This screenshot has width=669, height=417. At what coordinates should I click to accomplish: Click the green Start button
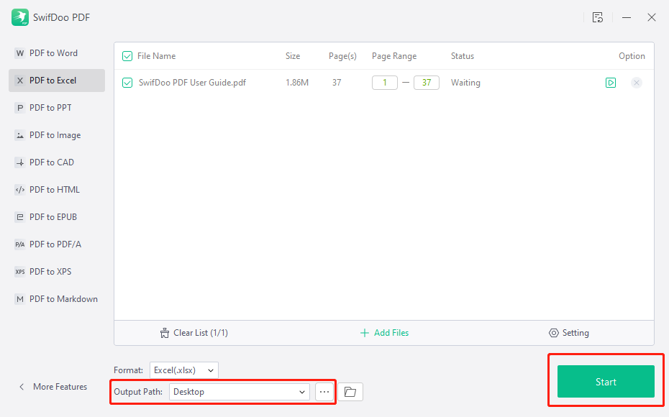606,382
